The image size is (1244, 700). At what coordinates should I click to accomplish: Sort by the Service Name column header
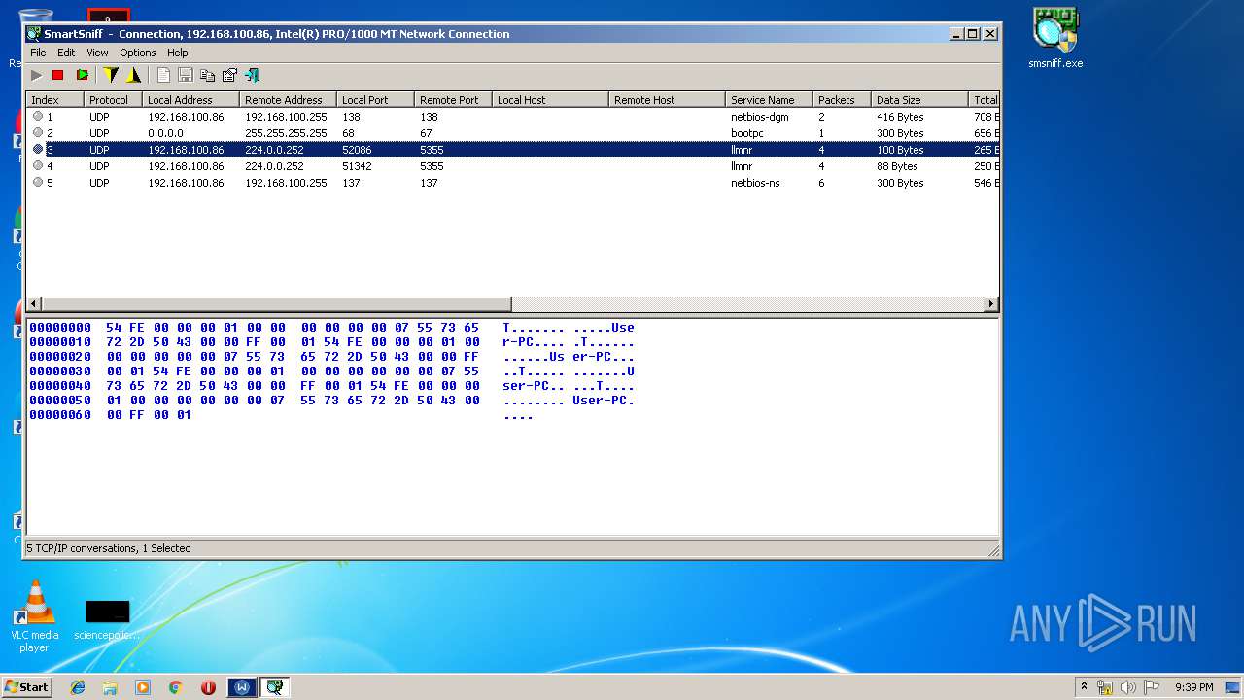pos(769,100)
